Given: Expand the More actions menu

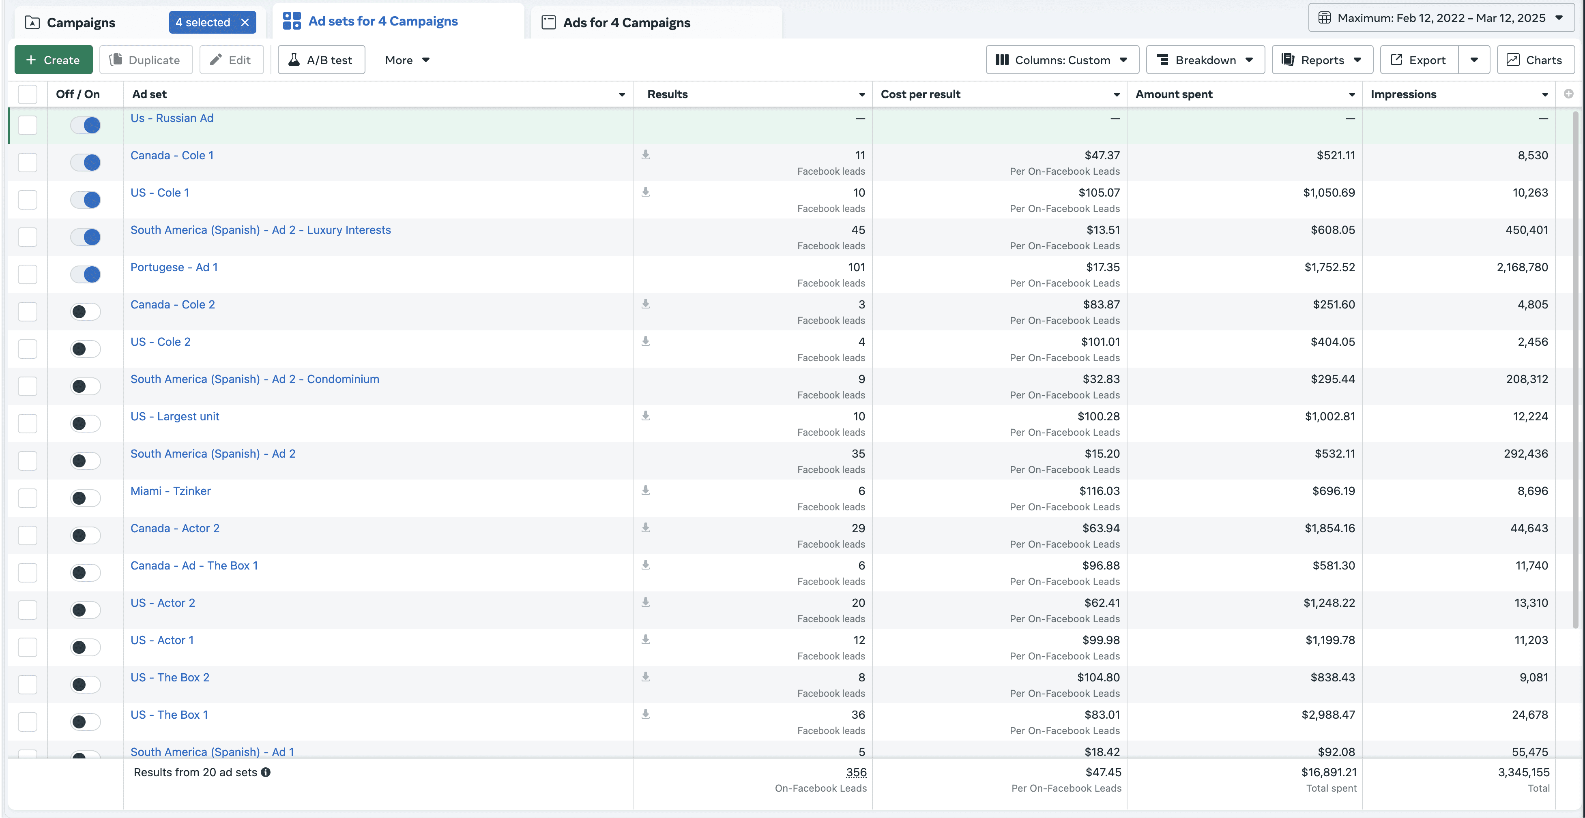Looking at the screenshot, I should point(407,60).
